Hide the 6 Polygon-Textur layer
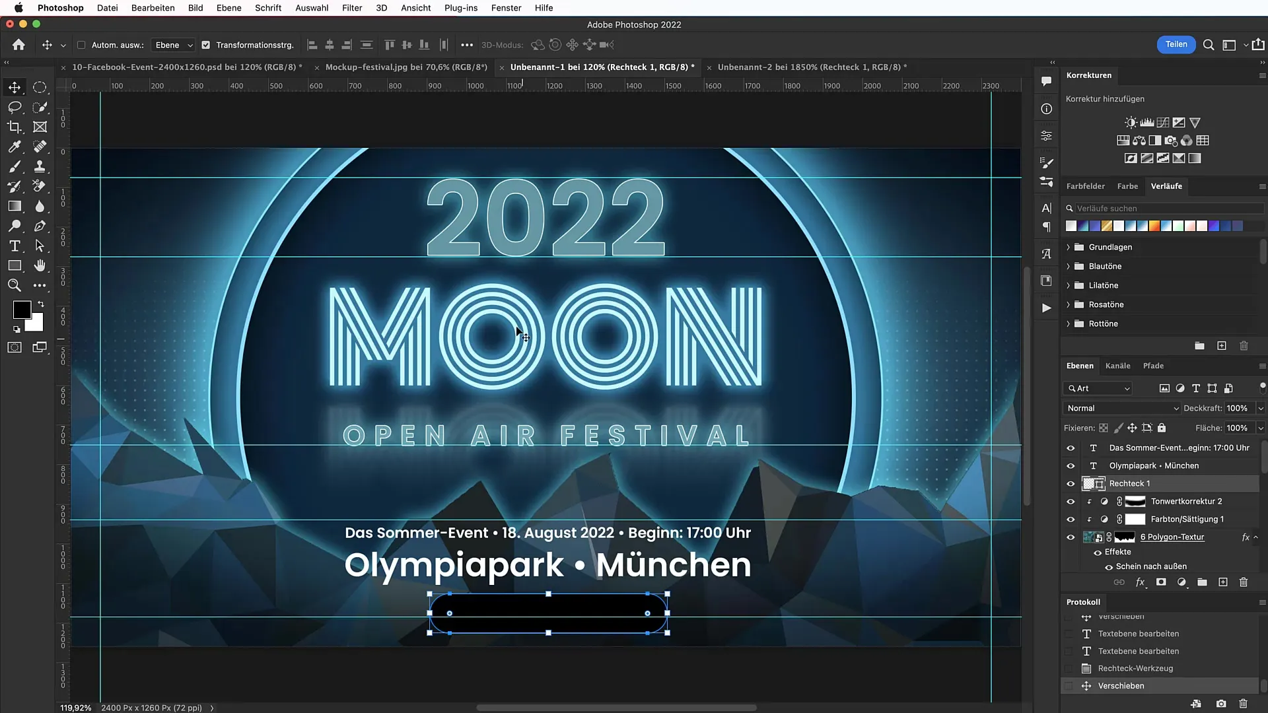This screenshot has height=713, width=1268. click(x=1071, y=537)
